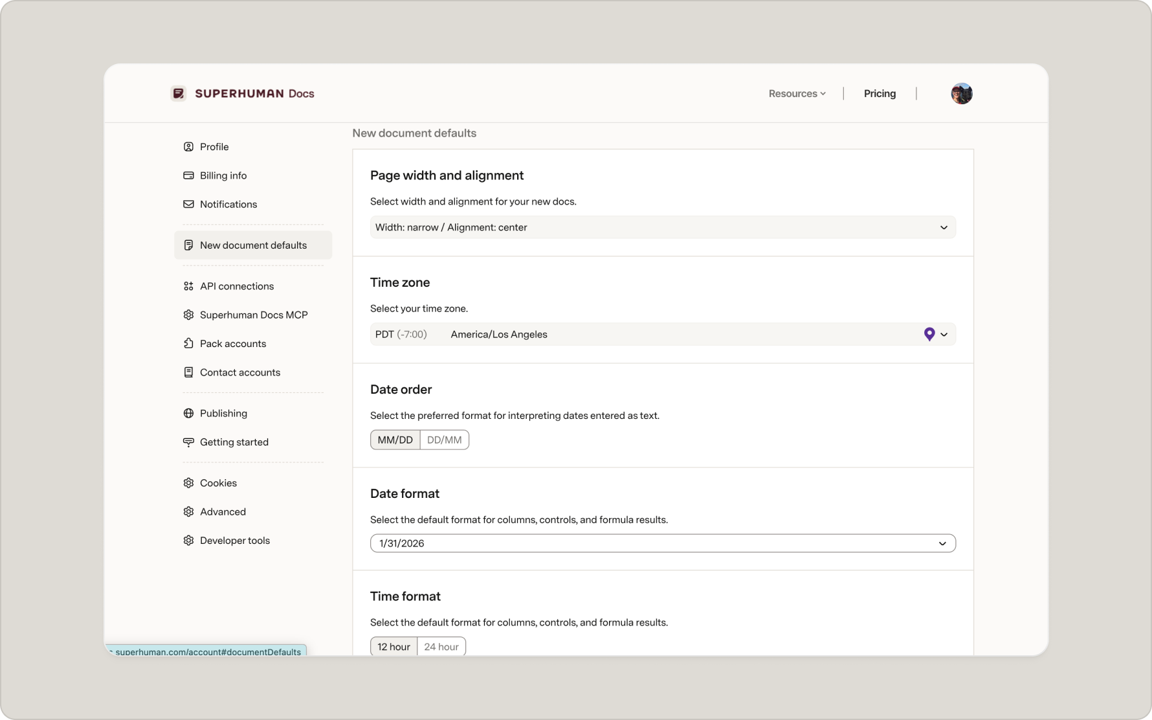Select MM/DD date order
Image resolution: width=1152 pixels, height=720 pixels.
tap(395, 440)
